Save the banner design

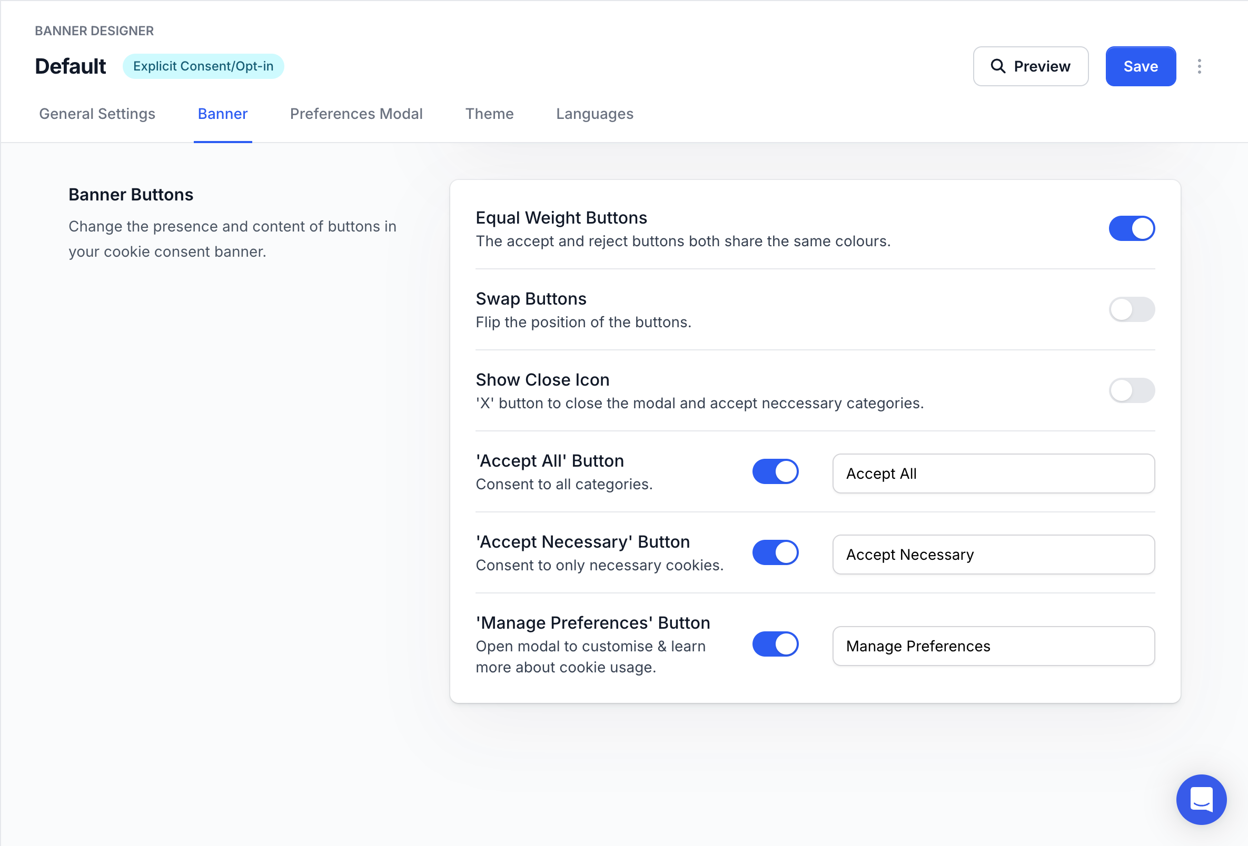(x=1141, y=66)
